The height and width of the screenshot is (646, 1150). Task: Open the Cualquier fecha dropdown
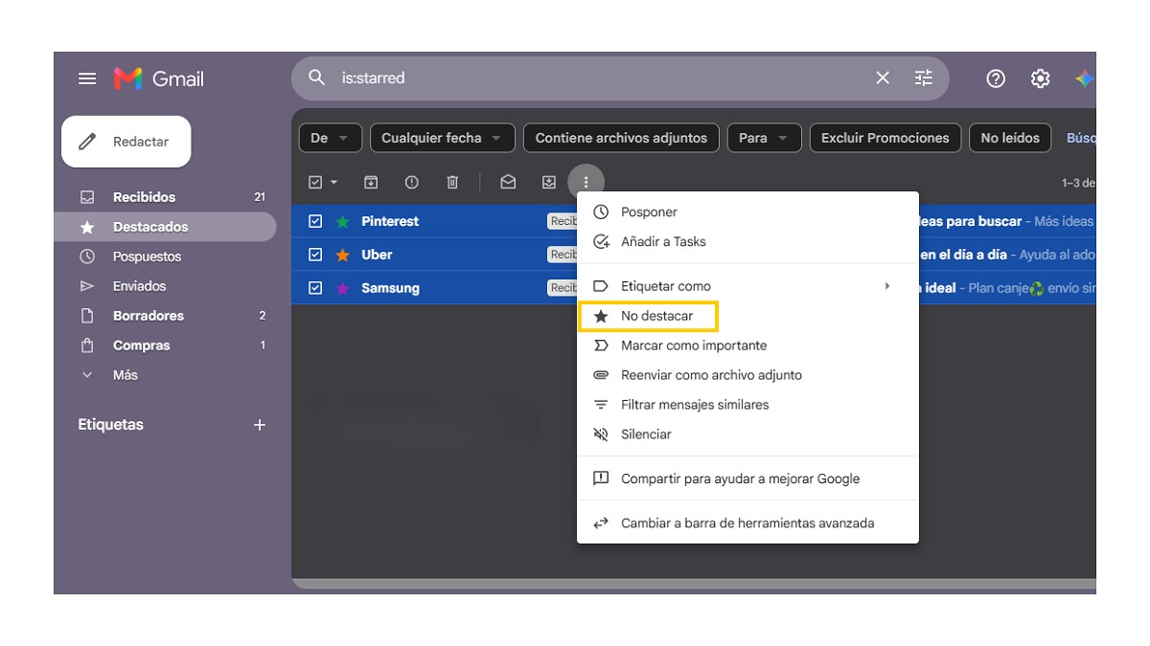(x=442, y=138)
